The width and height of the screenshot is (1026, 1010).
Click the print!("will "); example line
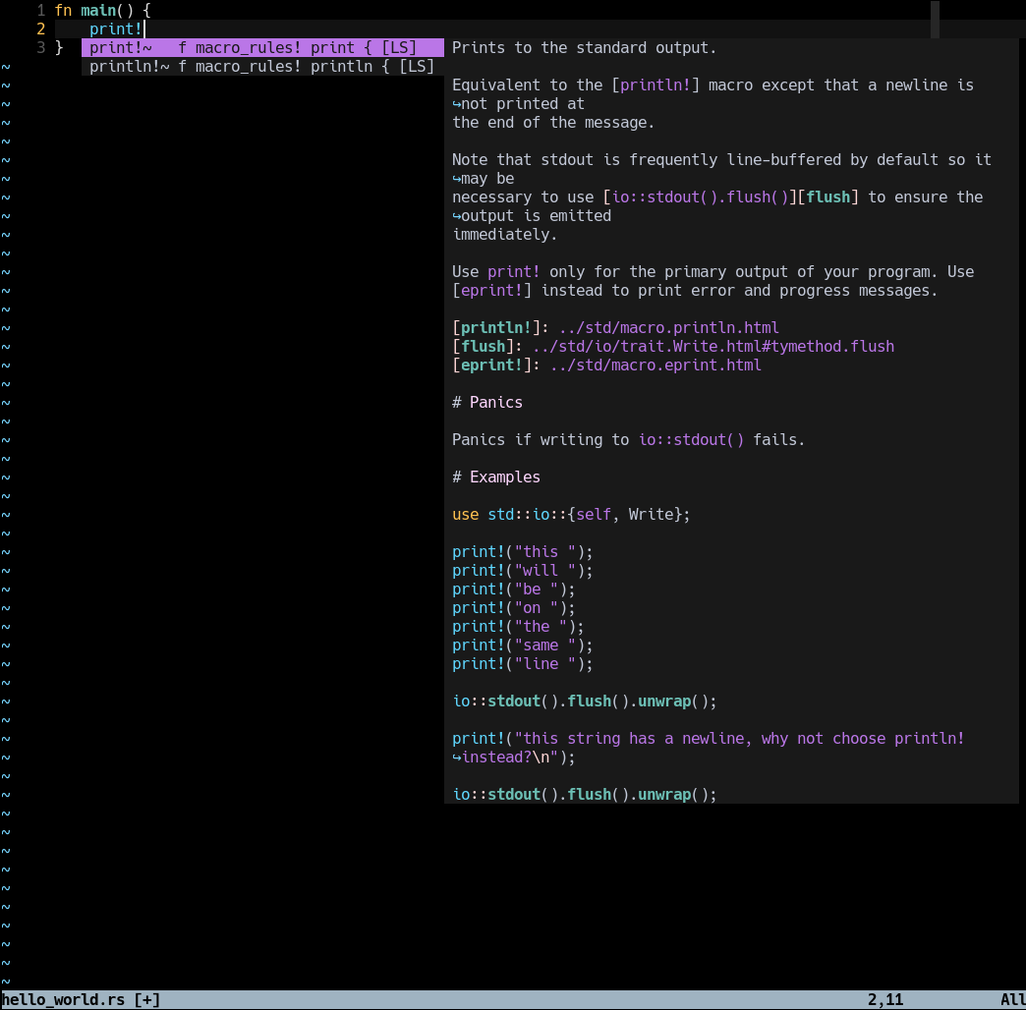522,571
